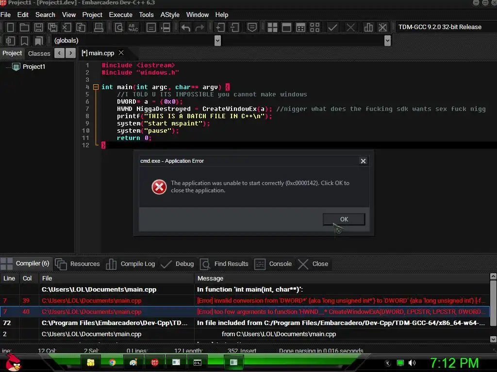
Task: Click the Print toolbar icon
Action: pos(99,28)
